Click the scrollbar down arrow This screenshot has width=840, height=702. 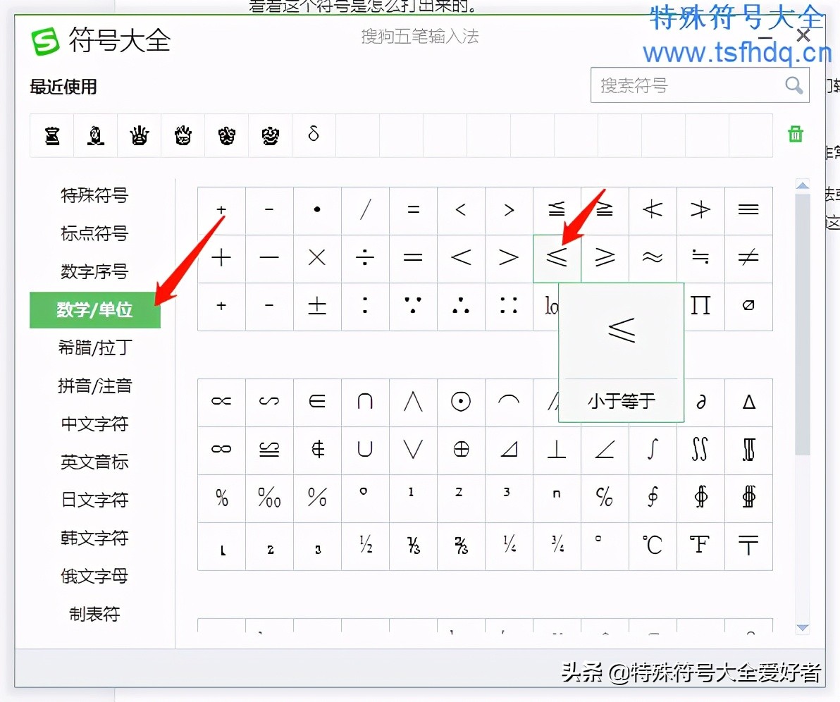tap(802, 627)
